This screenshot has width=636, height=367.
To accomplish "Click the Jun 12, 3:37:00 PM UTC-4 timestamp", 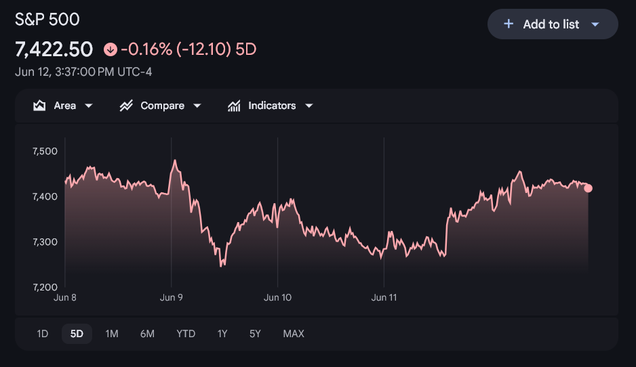I will pyautogui.click(x=83, y=72).
